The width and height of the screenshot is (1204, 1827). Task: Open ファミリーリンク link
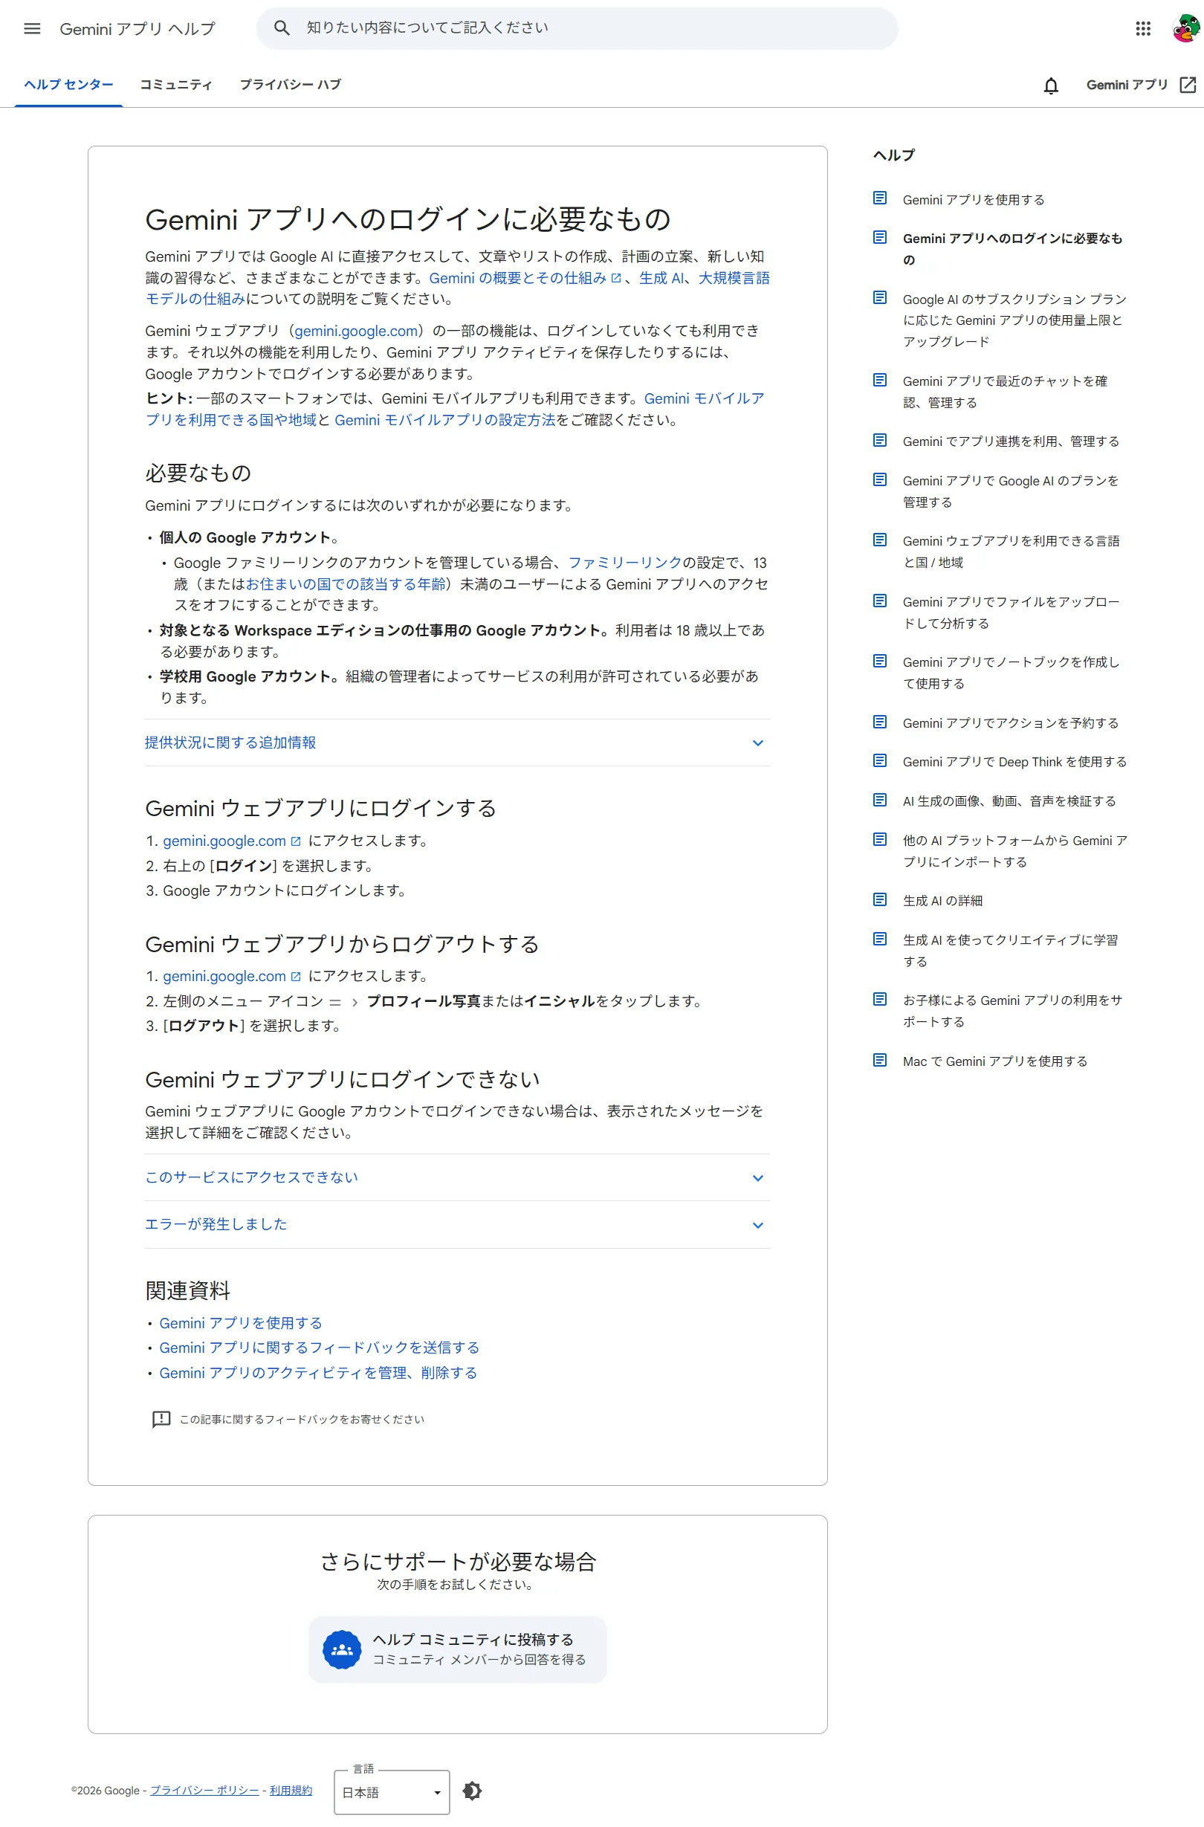click(624, 563)
